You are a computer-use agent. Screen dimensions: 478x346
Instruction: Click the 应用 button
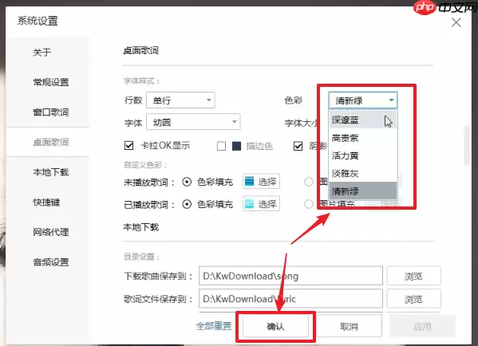422,326
